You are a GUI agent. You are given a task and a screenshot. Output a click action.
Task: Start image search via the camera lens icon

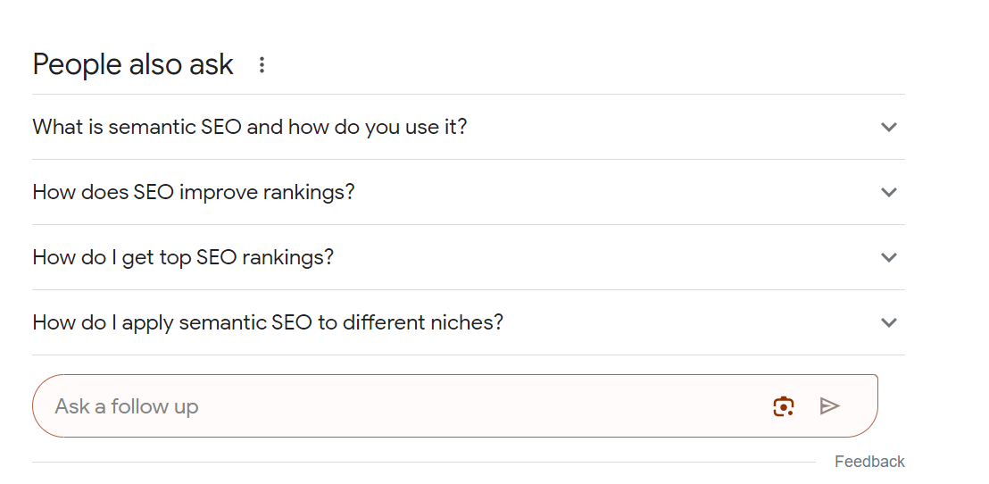784,405
